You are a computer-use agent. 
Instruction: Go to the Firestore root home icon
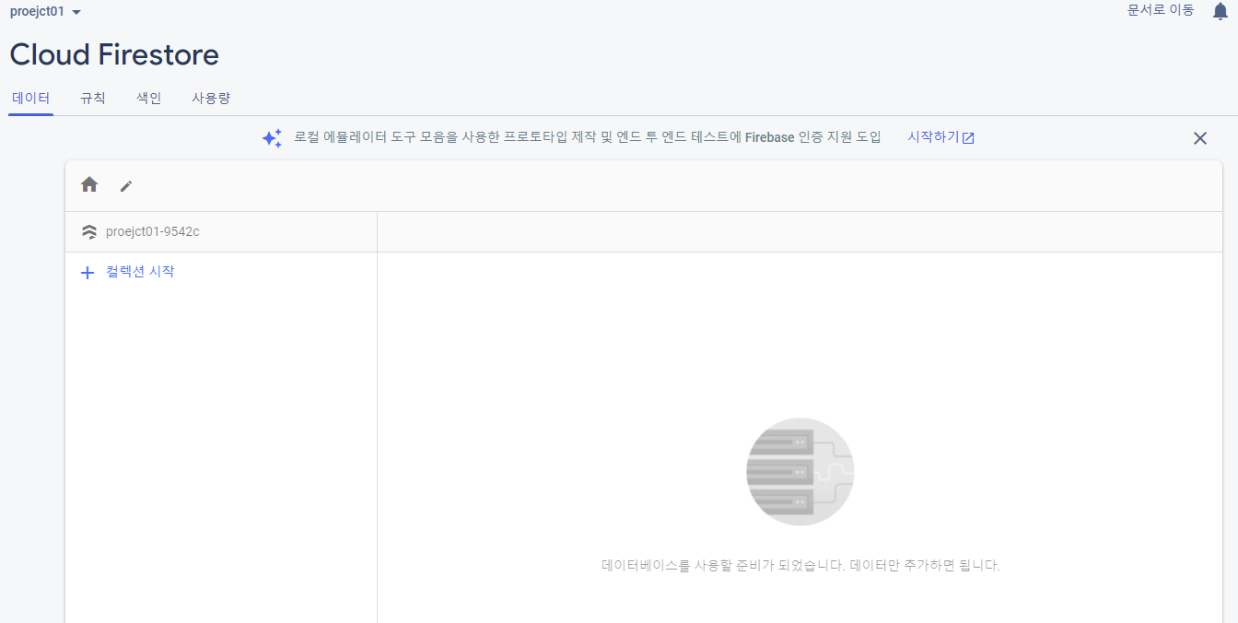(x=89, y=184)
